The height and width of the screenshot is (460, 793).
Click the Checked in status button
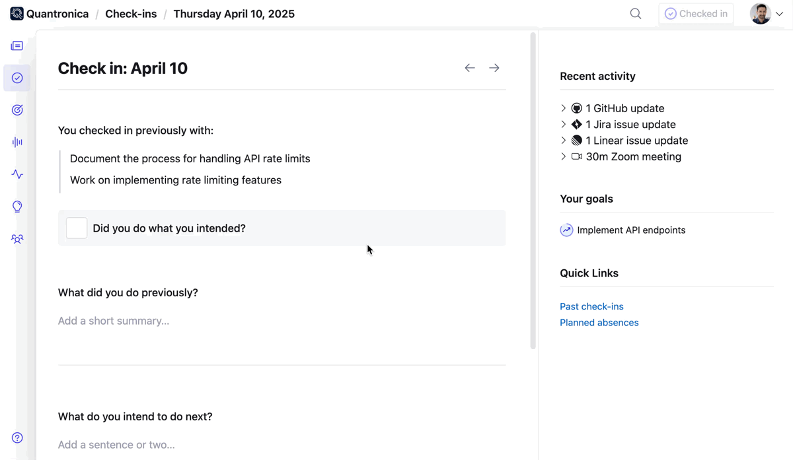coord(696,14)
